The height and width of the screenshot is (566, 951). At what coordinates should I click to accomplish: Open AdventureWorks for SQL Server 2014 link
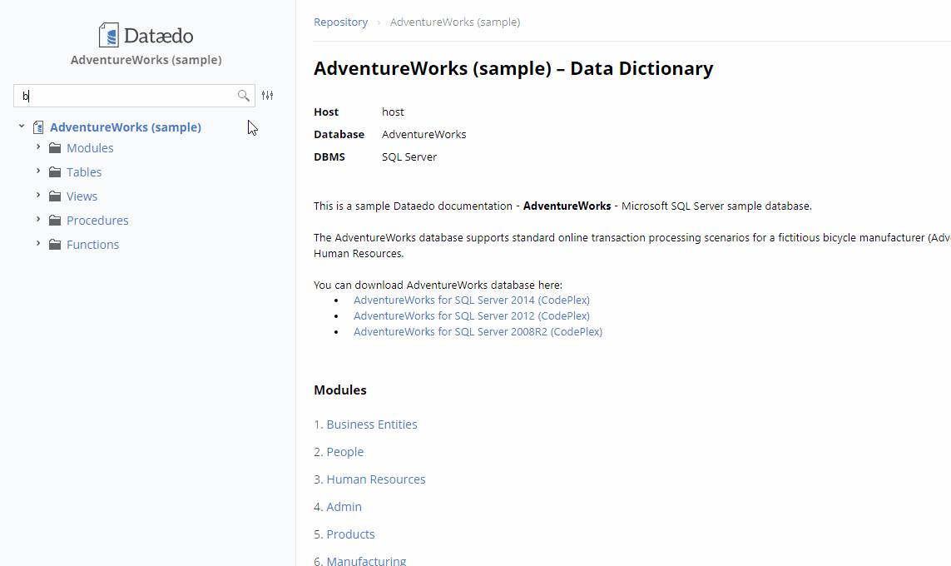pyautogui.click(x=471, y=300)
